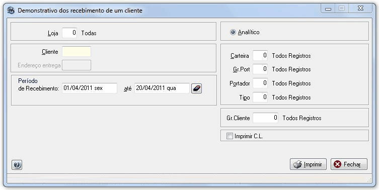Click Todos Registros beside Gr.Cliente
379x190 pixels.
(x=302, y=118)
